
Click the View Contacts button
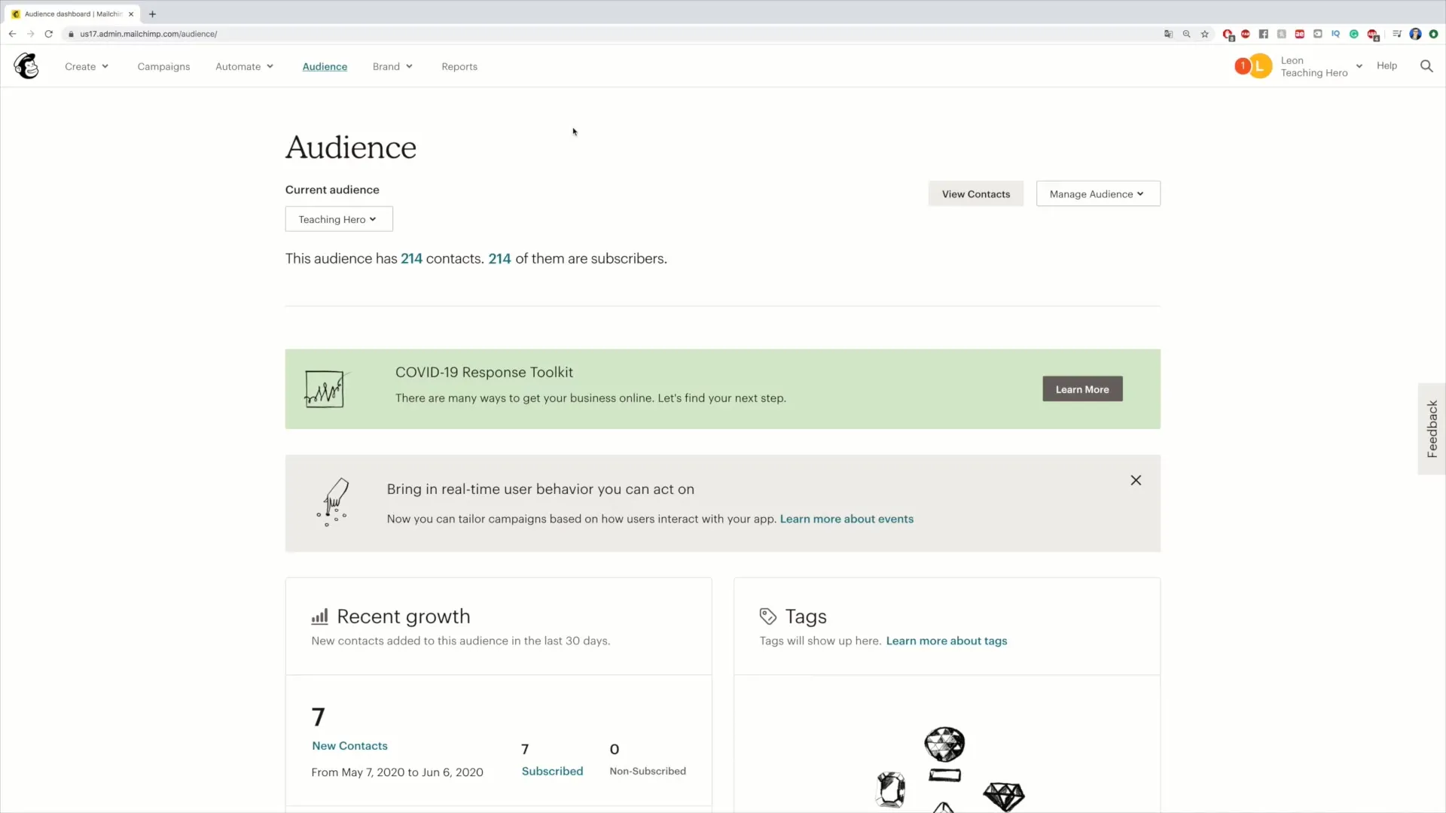coord(975,193)
